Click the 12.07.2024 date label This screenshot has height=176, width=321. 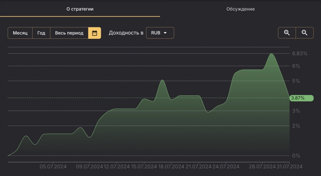[x=117, y=167]
